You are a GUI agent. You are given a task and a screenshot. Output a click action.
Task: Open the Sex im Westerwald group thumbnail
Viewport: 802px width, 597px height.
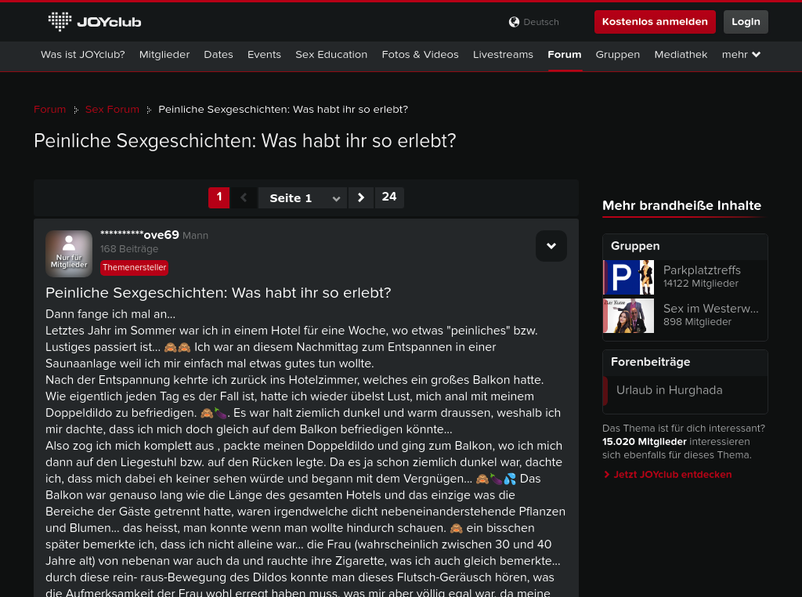coord(628,315)
